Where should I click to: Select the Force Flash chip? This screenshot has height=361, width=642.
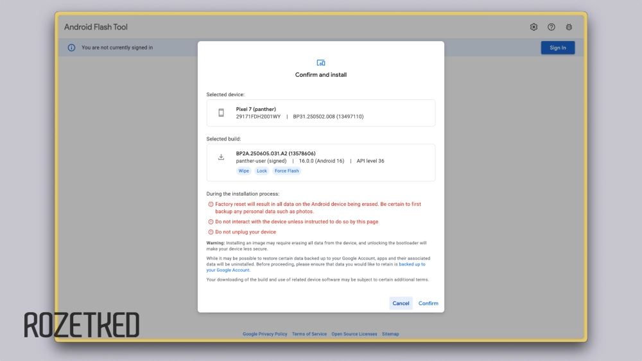tap(287, 171)
